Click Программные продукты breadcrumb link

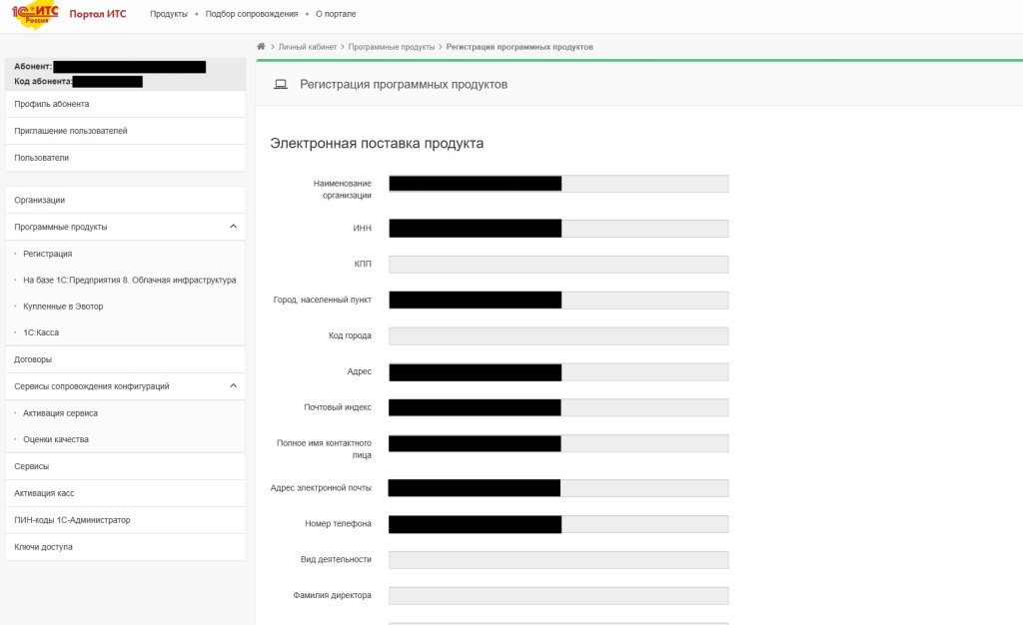391,47
